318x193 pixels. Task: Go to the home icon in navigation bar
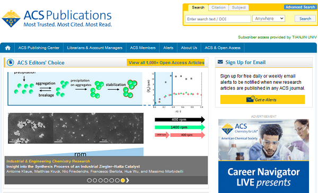8,48
